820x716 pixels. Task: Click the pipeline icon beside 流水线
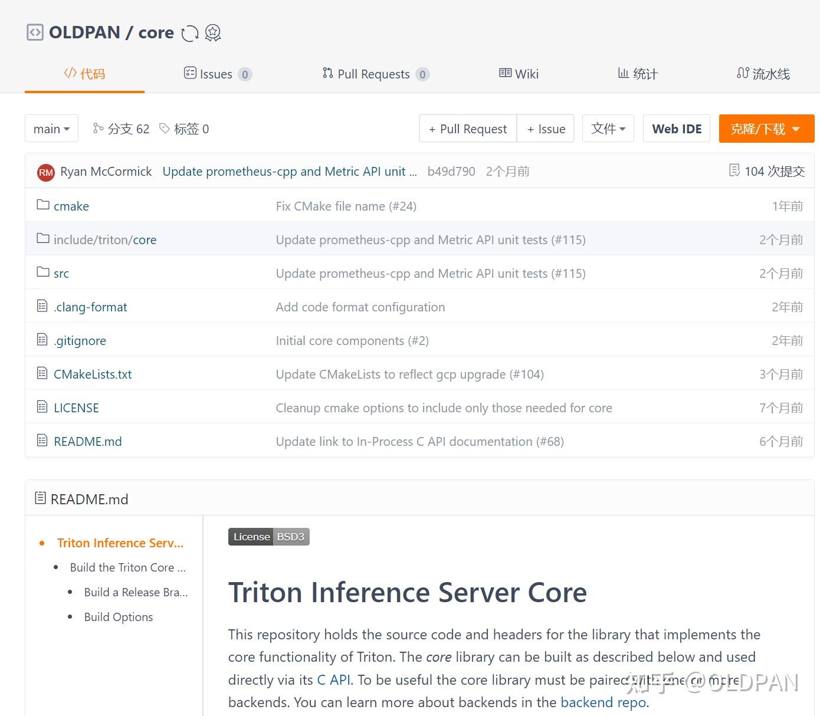tap(742, 73)
